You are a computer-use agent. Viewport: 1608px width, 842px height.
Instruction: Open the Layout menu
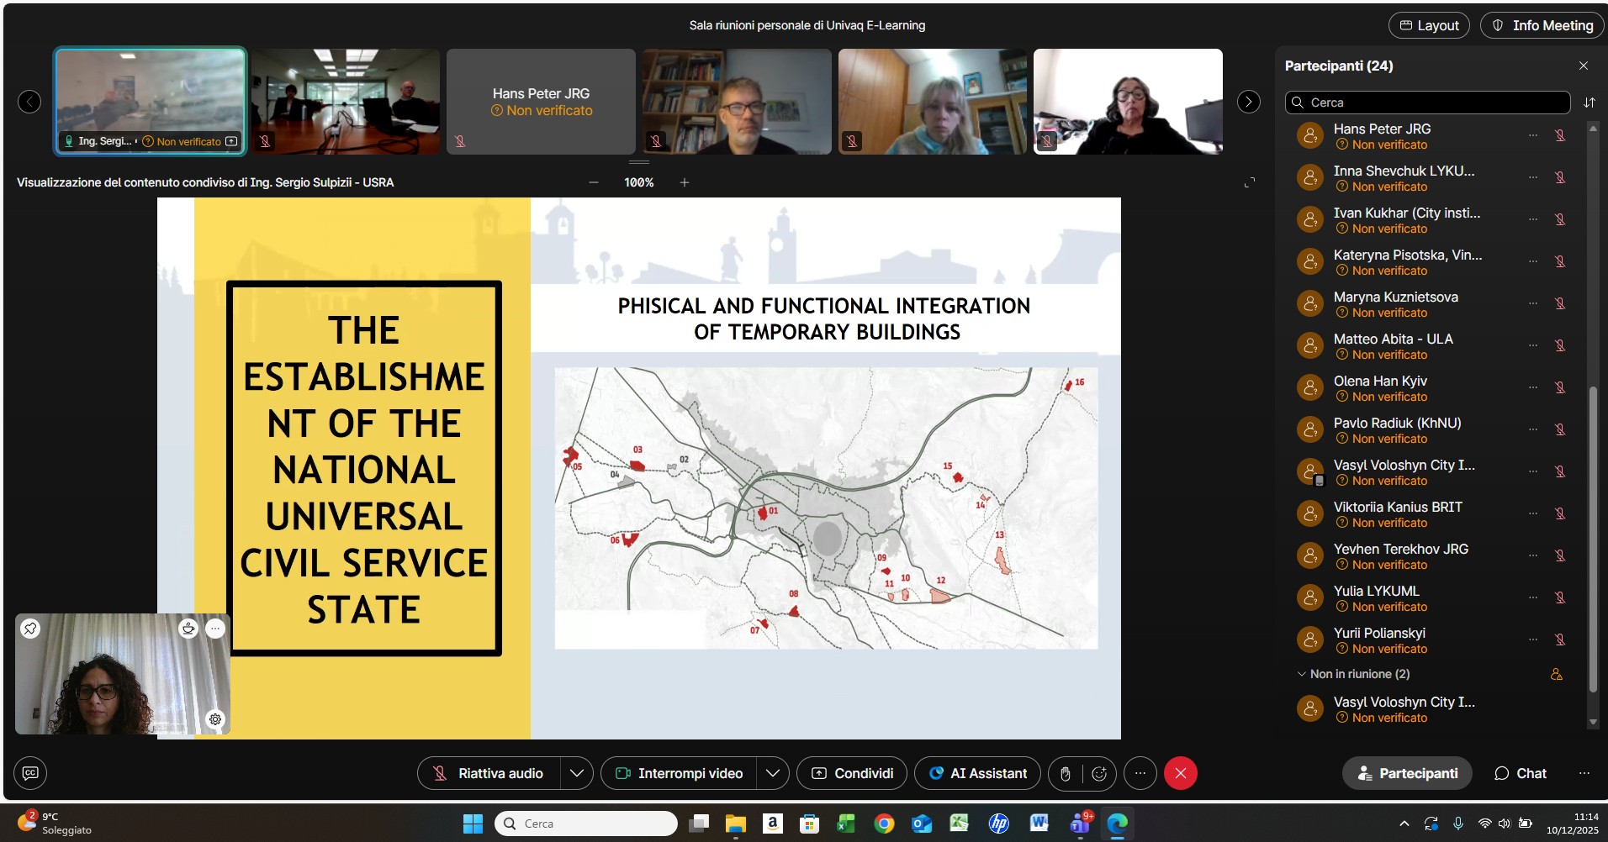1428,25
